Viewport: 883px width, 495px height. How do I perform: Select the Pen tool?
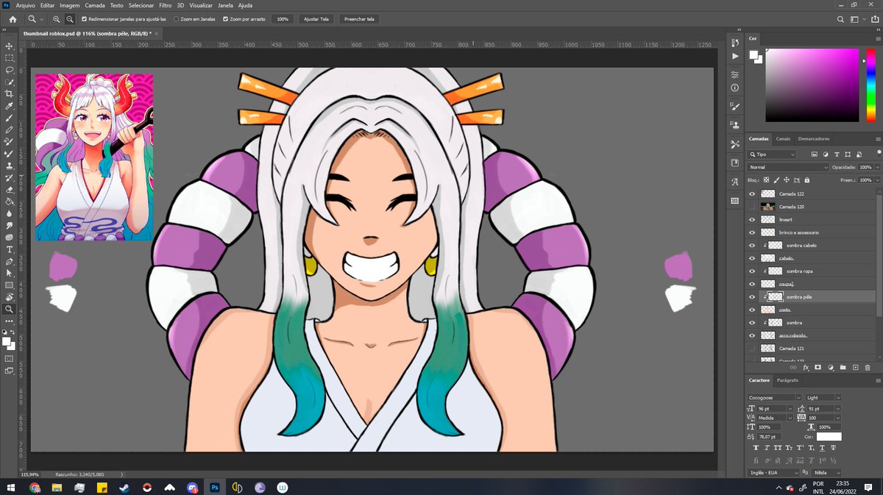pos(9,261)
